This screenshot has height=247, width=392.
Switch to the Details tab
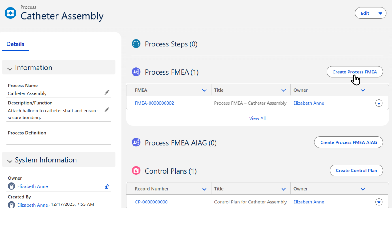point(15,44)
